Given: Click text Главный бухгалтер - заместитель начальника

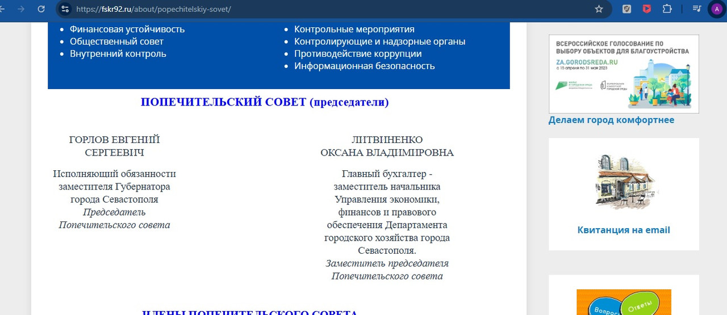Looking at the screenshot, I should (x=387, y=180).
